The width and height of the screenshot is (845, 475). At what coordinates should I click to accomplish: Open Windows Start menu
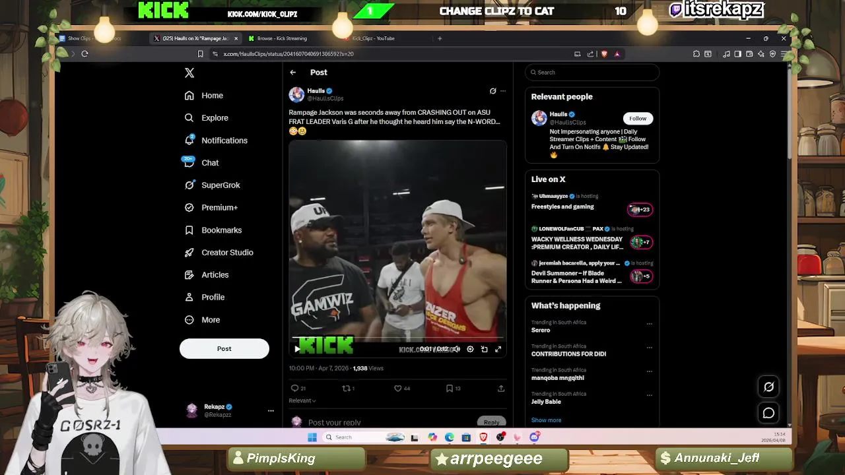312,437
